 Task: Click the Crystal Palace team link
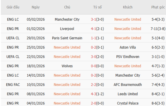[x=128, y=103]
